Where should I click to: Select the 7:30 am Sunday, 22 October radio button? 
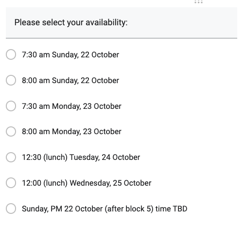[x=11, y=54]
